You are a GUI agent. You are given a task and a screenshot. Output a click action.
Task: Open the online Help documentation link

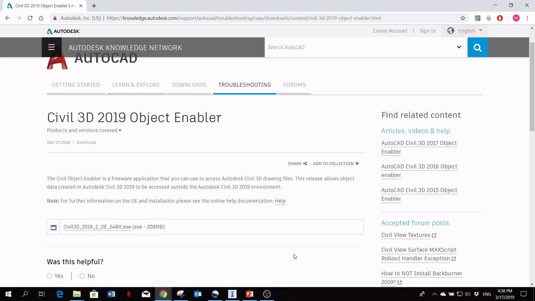pyautogui.click(x=280, y=201)
